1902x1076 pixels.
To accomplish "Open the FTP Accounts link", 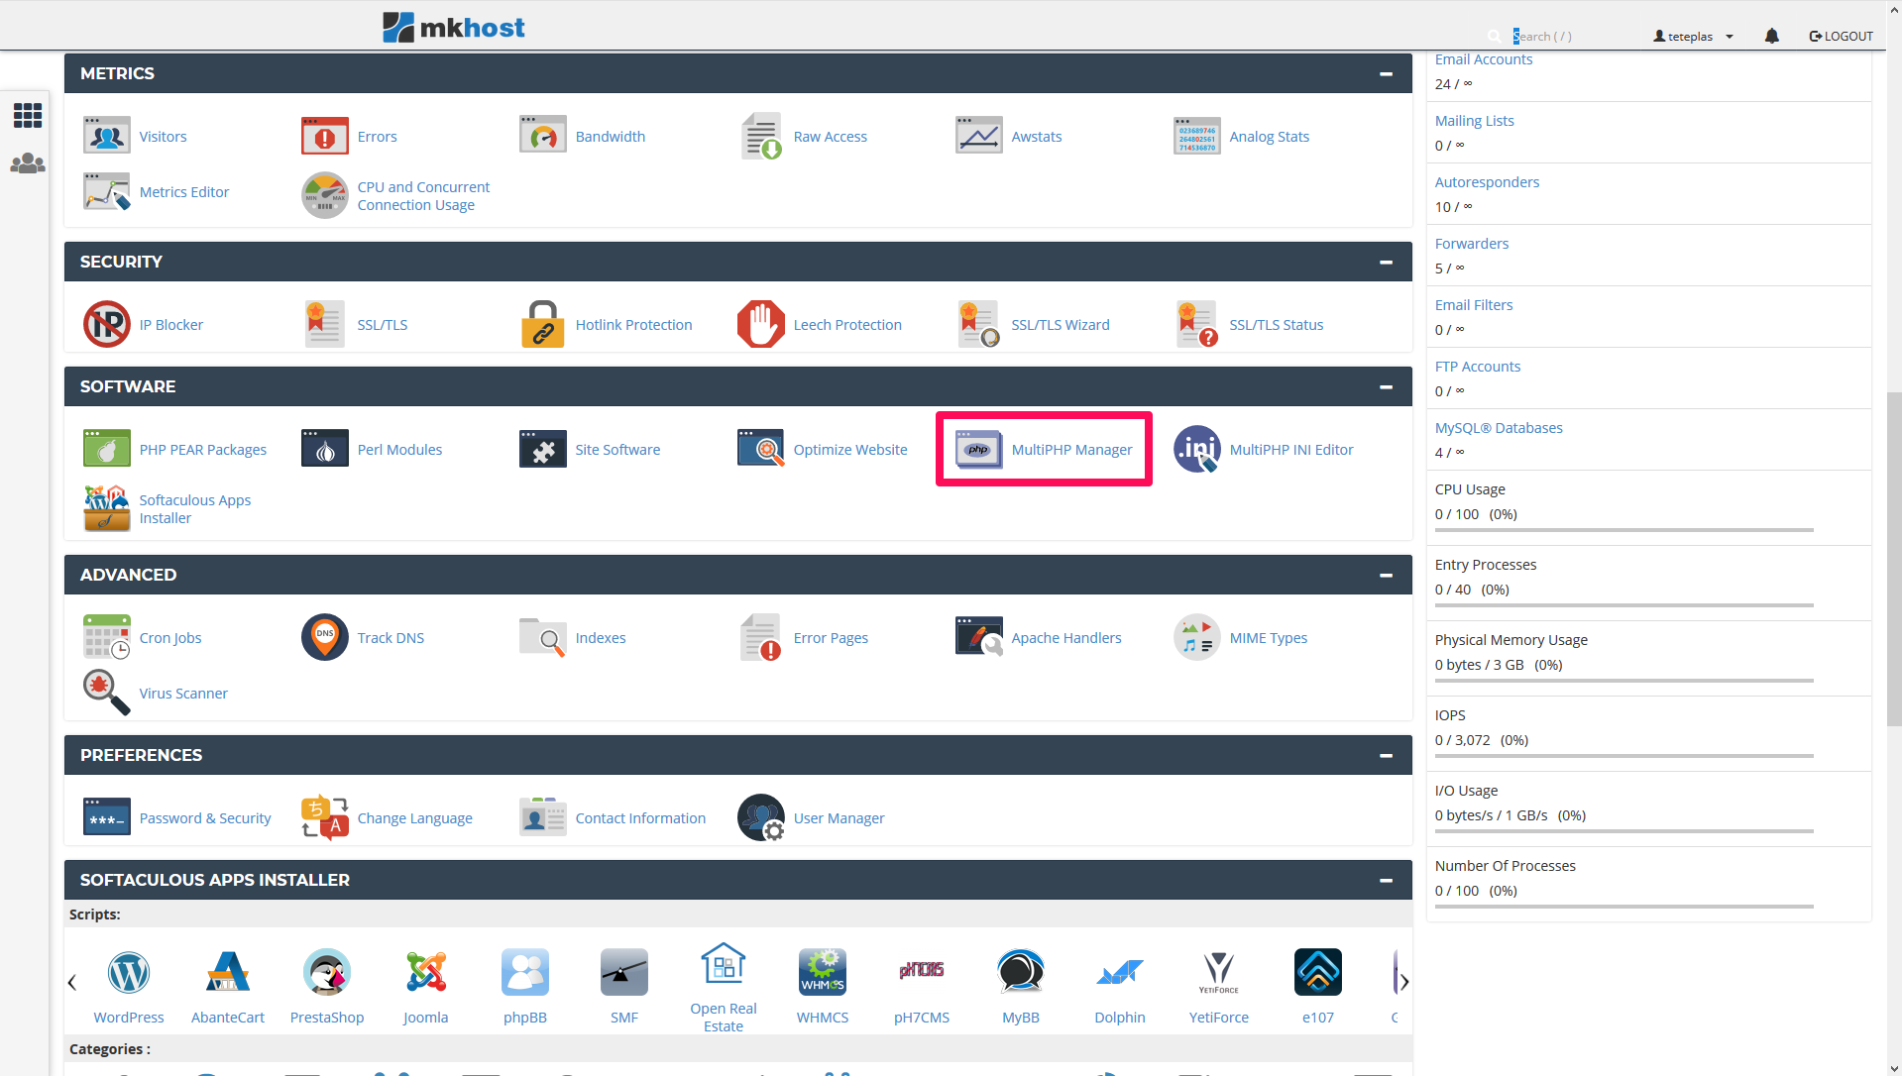I will click(x=1478, y=367).
